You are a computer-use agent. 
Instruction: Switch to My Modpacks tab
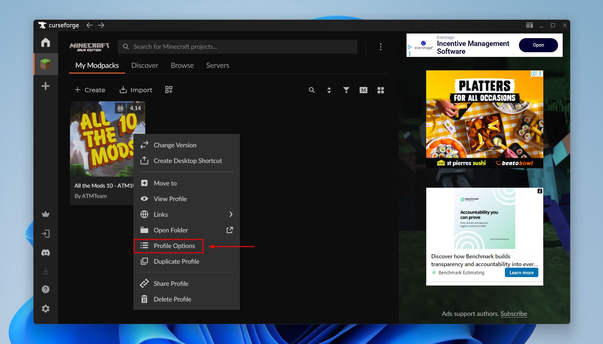click(x=97, y=65)
